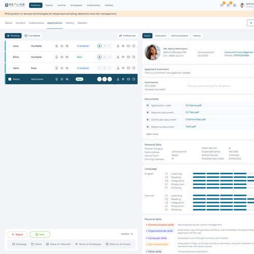Image resolution: width=254 pixels, height=254 pixels.
Task: Click the English Listening proficiency bar
Action: tap(224, 174)
